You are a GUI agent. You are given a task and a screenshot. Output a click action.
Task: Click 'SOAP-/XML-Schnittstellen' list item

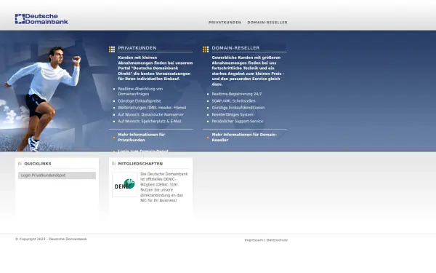pyautogui.click(x=233, y=101)
